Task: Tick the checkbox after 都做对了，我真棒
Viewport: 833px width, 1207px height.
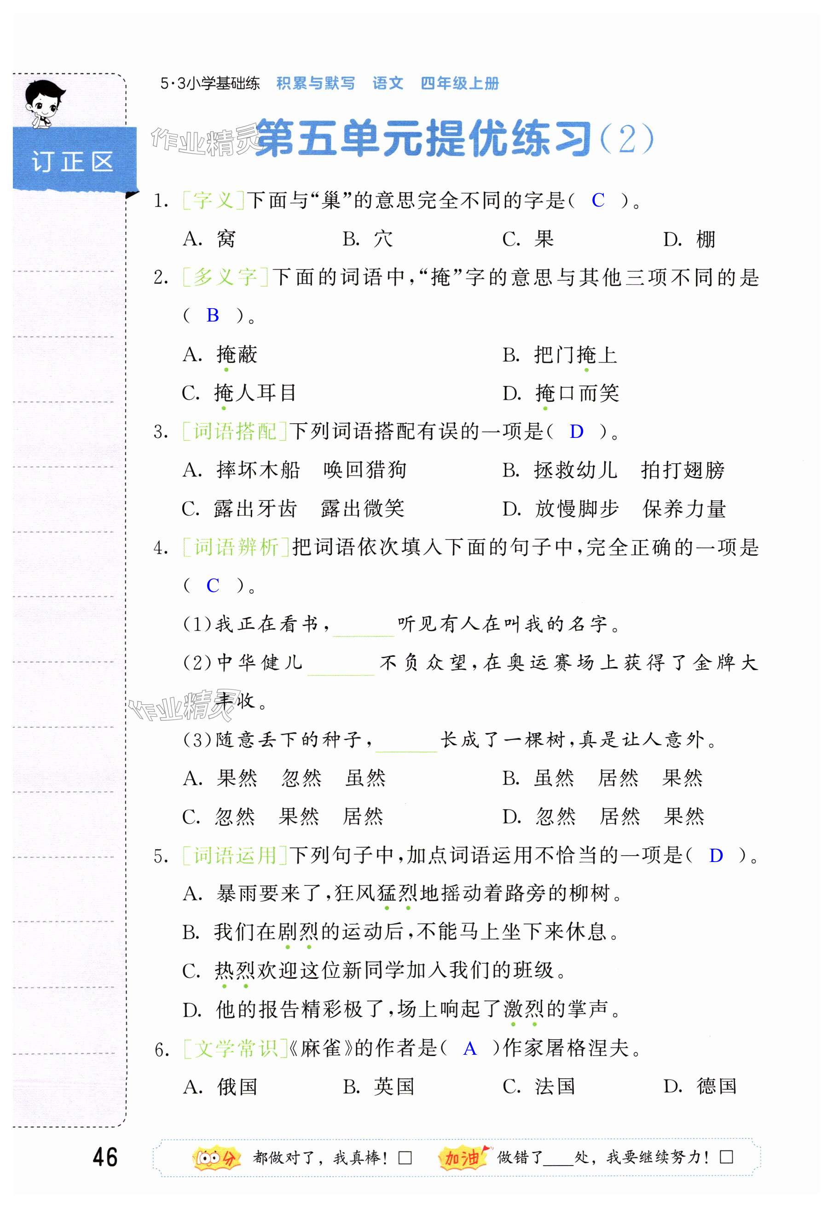Action: tap(405, 1159)
